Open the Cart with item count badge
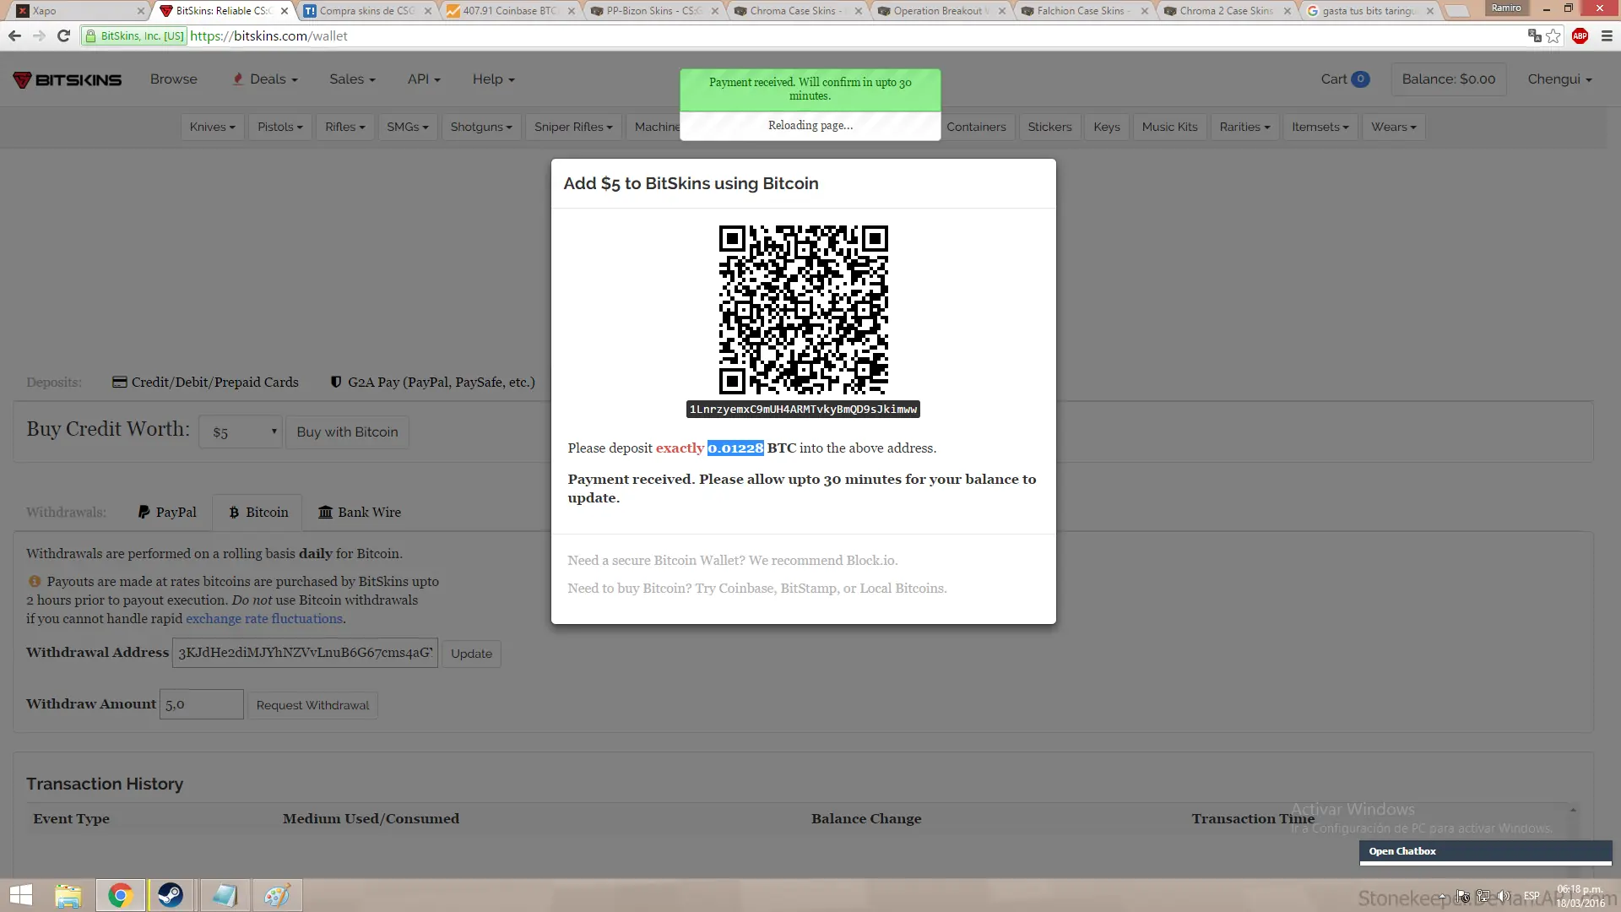 [x=1345, y=79]
